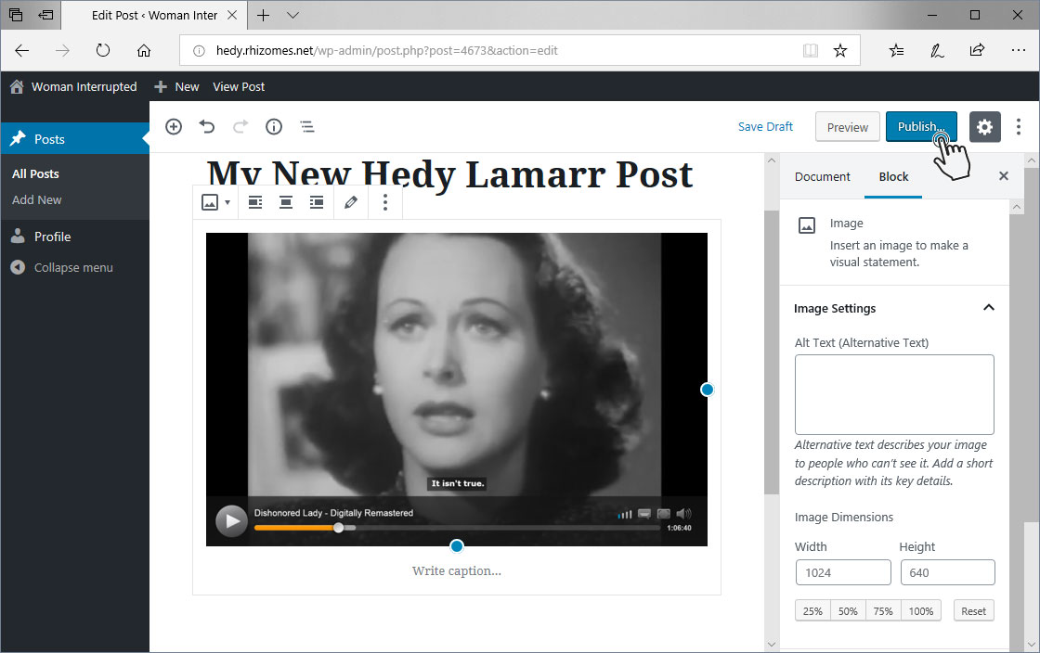Open the block navigation list icon
Viewport: 1040px width, 653px height.
point(307,126)
